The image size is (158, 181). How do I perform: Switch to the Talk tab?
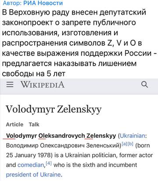point(34,125)
